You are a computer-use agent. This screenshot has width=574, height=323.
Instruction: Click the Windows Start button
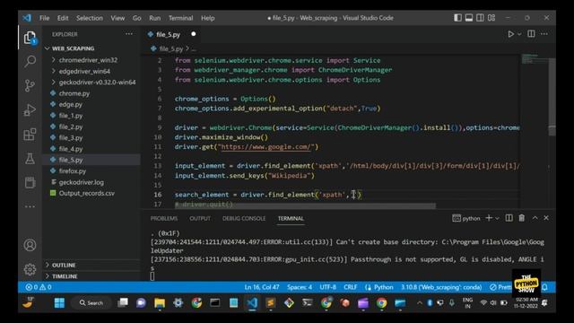pyautogui.click(x=59, y=303)
